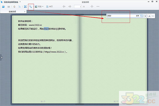Go to next page arrow

point(70,7)
